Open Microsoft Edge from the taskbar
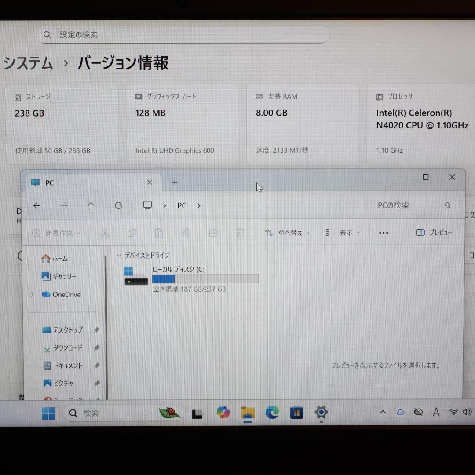The height and width of the screenshot is (475, 475). [272, 413]
